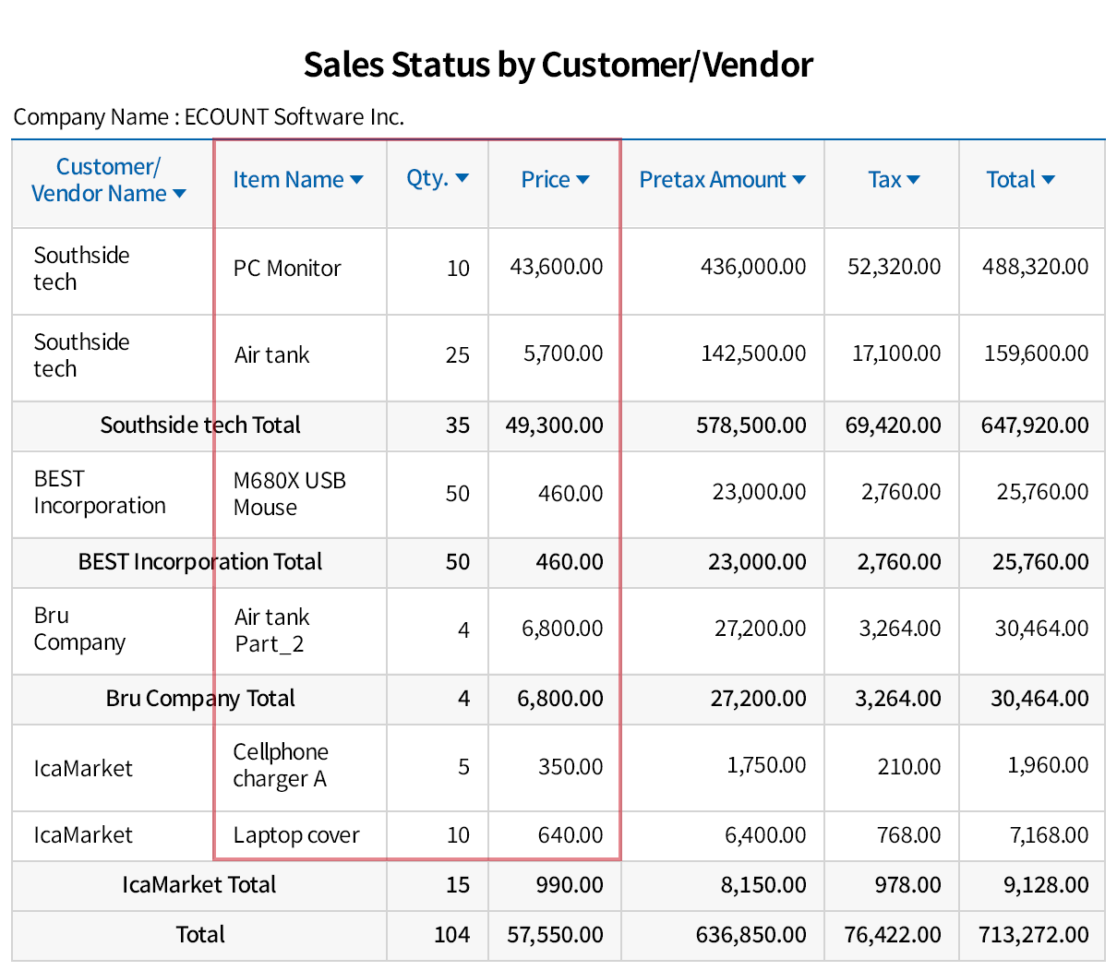Click the BEST Incorporation Total row
The image size is (1117, 971).
click(x=200, y=562)
